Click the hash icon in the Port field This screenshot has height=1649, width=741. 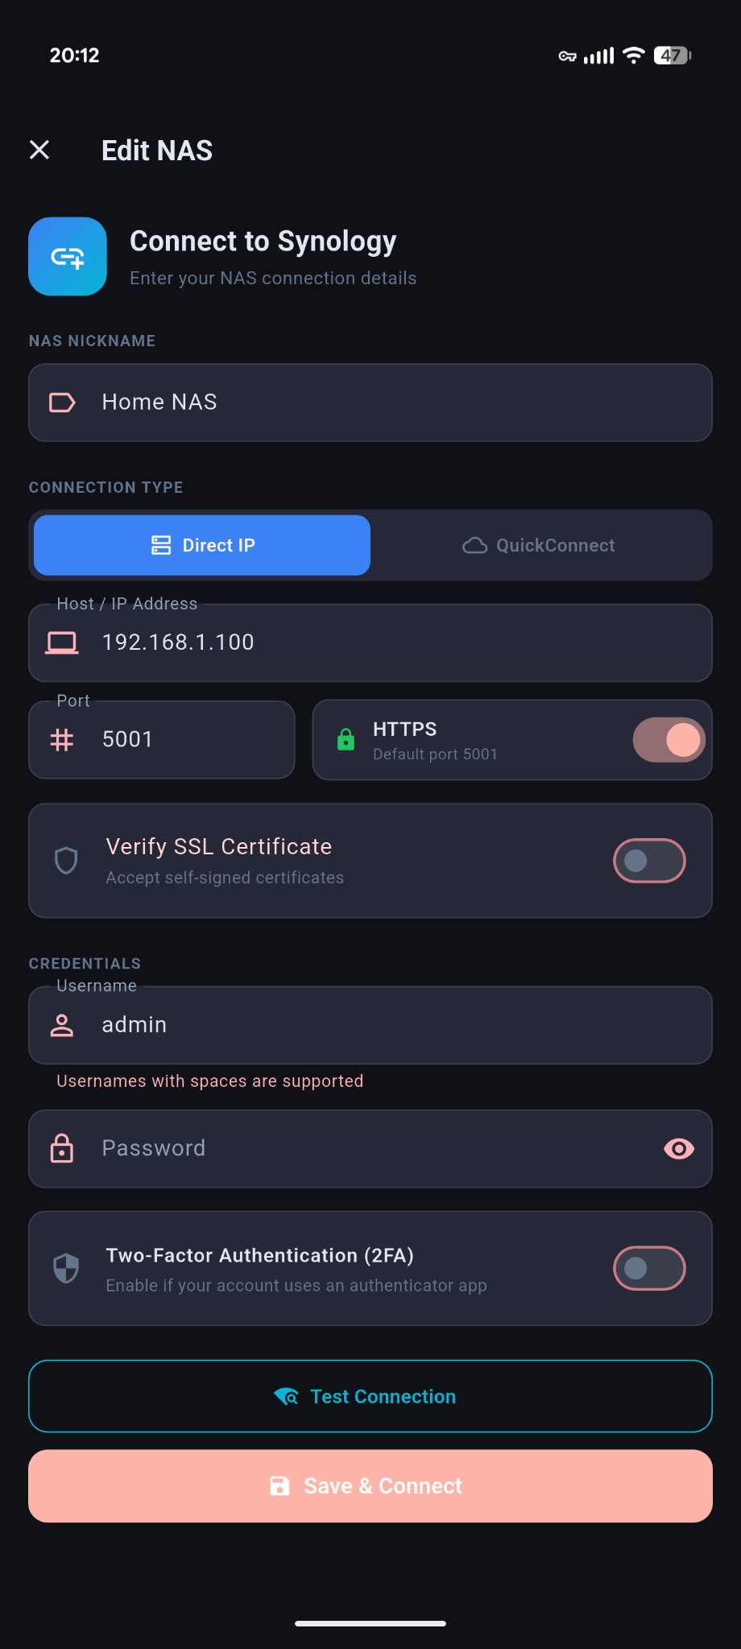pyautogui.click(x=62, y=739)
